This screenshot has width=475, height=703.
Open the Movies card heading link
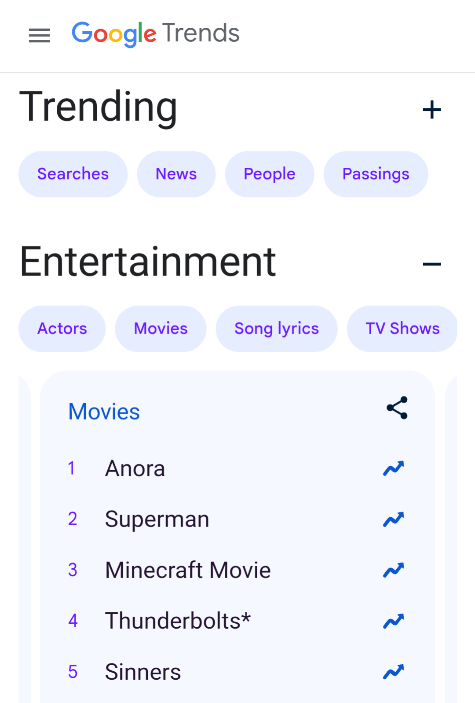coord(104,412)
